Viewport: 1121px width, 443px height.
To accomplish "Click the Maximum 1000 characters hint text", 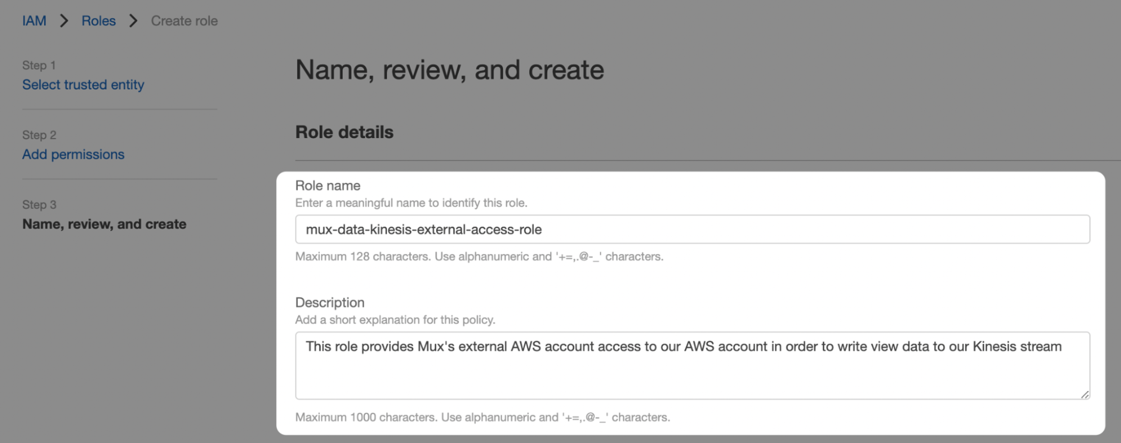I will (483, 417).
